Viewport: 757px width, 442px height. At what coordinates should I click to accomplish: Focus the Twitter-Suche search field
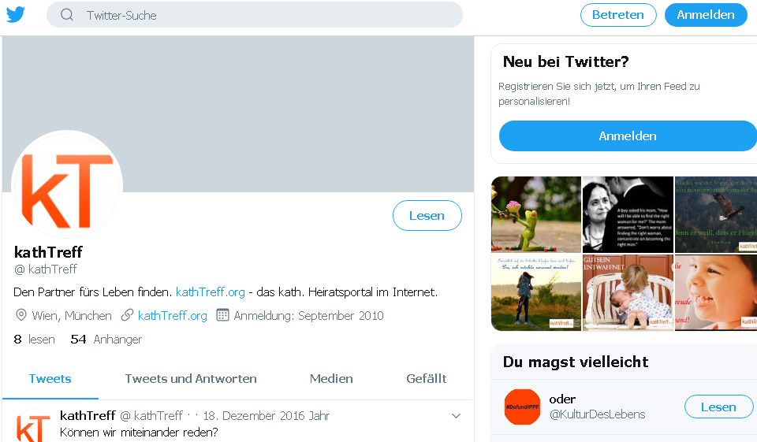[x=268, y=15]
